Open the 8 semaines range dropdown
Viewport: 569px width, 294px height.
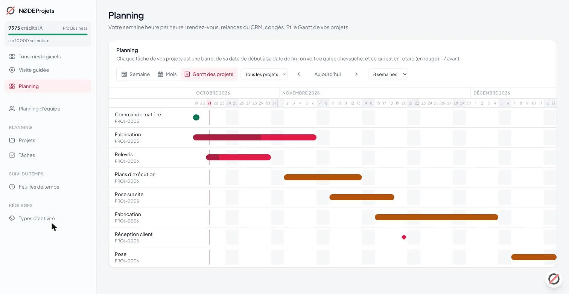click(x=388, y=74)
